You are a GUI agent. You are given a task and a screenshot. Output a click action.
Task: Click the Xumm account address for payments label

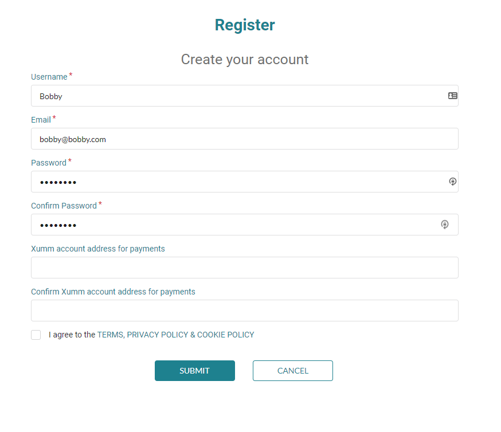point(98,249)
